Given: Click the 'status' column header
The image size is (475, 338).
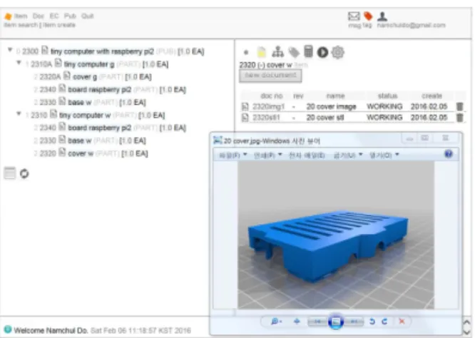Looking at the screenshot, I should (x=387, y=96).
